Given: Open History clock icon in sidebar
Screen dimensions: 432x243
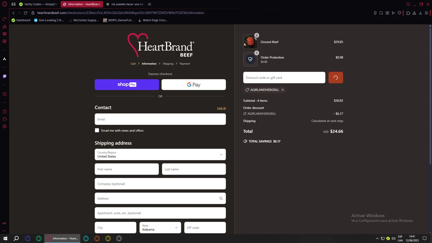Looking at the screenshot, I should pos(5,111).
